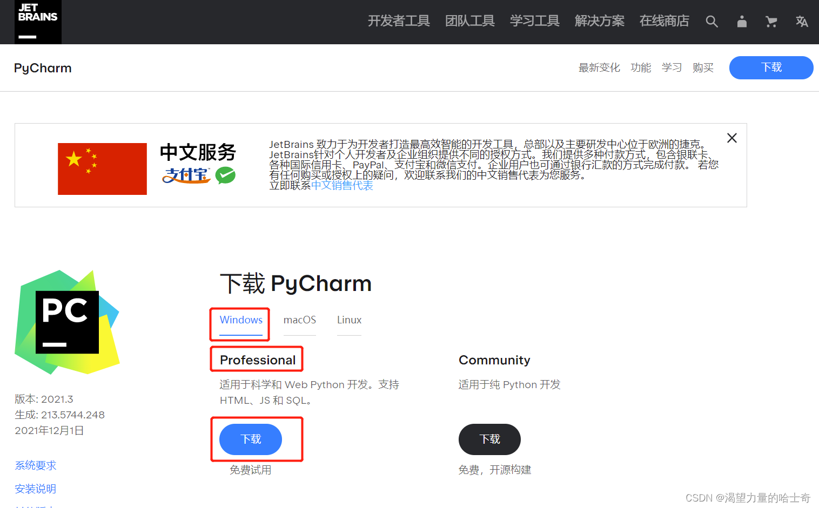Open 学习 link in PyCharm subnav
Image resolution: width=819 pixels, height=508 pixels.
672,67
